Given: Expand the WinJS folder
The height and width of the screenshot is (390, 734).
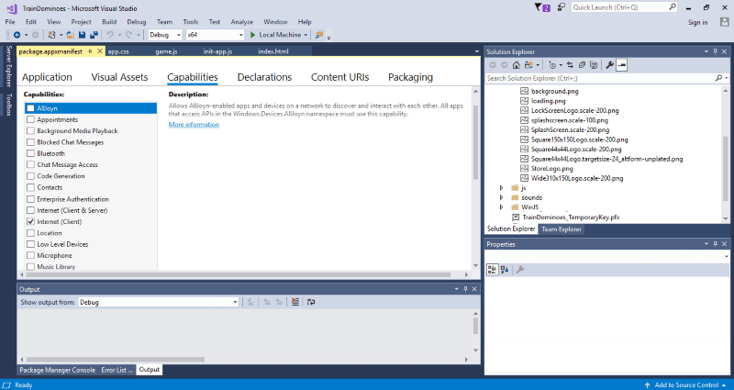Looking at the screenshot, I should [x=501, y=207].
